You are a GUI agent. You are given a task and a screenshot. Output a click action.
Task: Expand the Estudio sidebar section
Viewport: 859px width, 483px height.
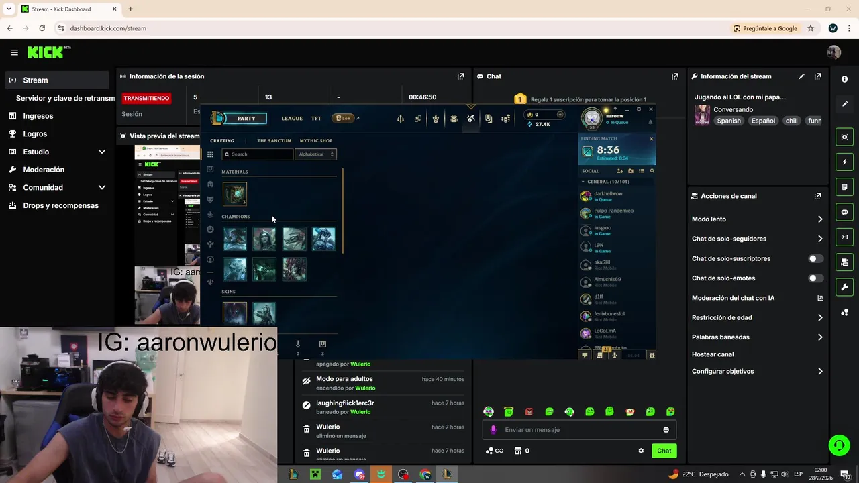[x=57, y=152]
